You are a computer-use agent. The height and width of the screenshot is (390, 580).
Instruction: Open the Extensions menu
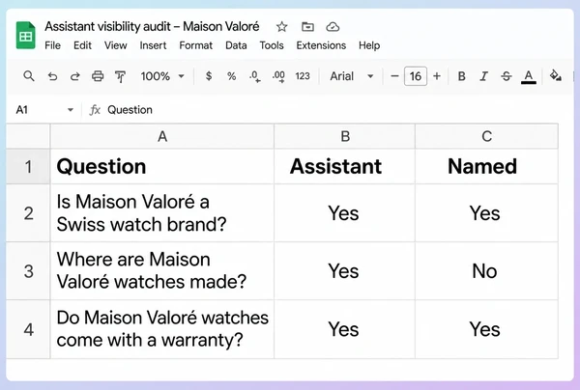tap(321, 45)
